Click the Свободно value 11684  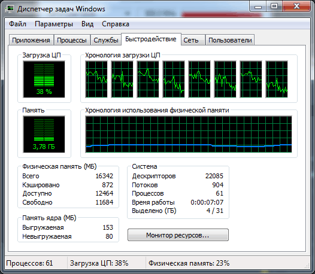pos(104,202)
